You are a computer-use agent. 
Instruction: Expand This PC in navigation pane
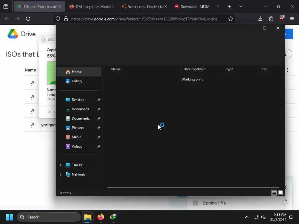pyautogui.click(x=60, y=165)
